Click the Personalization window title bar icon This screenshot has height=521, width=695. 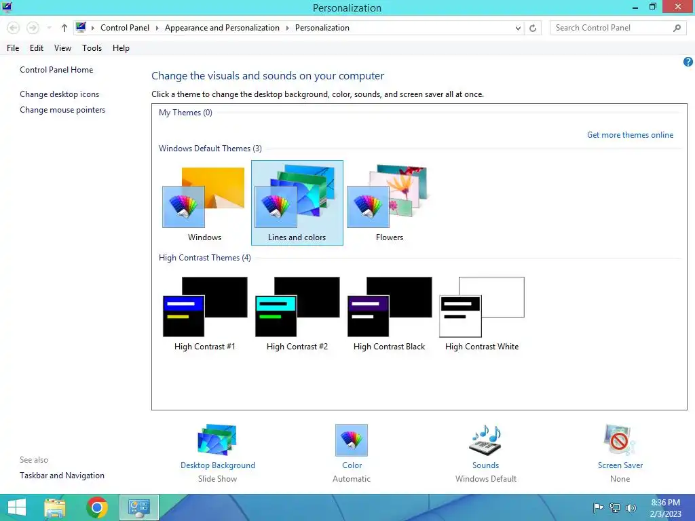[7, 7]
